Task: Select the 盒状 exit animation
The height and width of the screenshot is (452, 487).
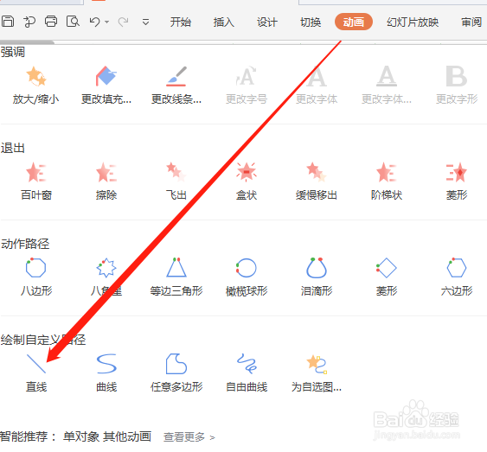Action: [x=247, y=181]
